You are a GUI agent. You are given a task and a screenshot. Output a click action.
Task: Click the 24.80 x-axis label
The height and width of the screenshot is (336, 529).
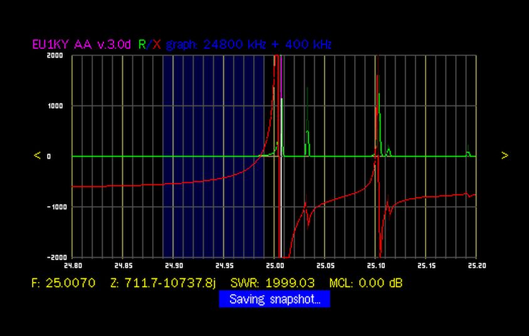[73, 264]
